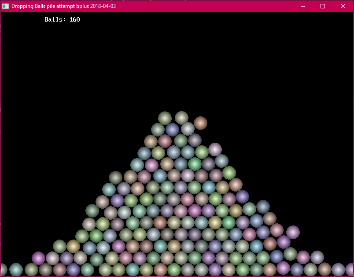Screen dimensions: 354x277
Task: Click the empty black area left of the pile
Action: 53,132
